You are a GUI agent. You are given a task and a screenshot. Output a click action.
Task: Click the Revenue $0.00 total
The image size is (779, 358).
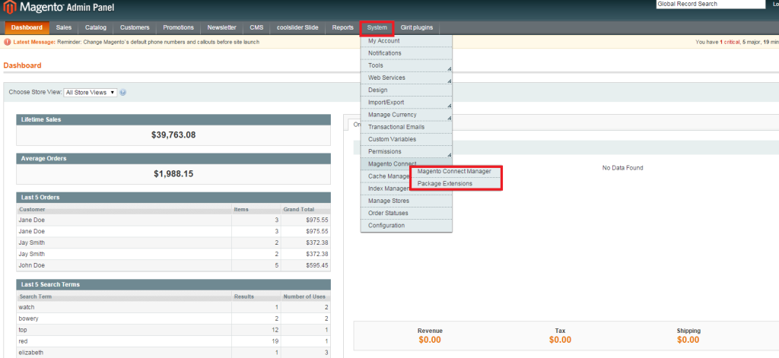(430, 340)
